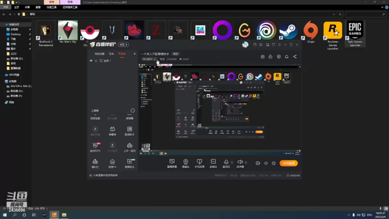
Task: Click the share icon in stream header
Action: click(x=295, y=56)
